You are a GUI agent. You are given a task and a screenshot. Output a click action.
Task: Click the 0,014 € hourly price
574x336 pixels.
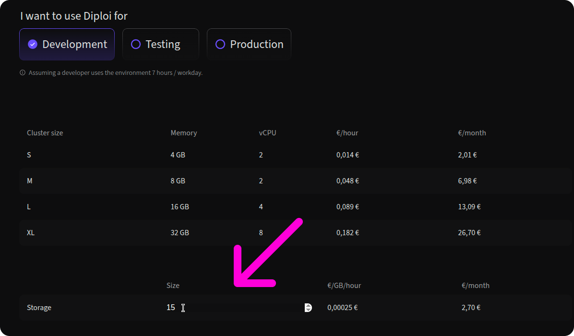tap(347, 155)
